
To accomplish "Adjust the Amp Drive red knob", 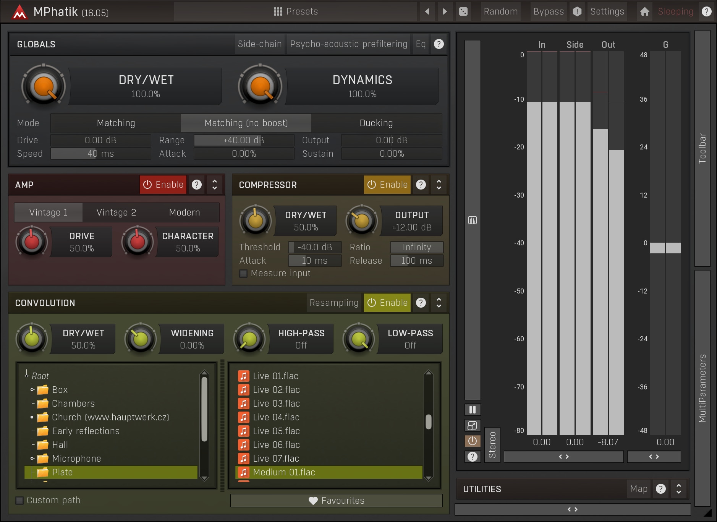I will (32, 242).
